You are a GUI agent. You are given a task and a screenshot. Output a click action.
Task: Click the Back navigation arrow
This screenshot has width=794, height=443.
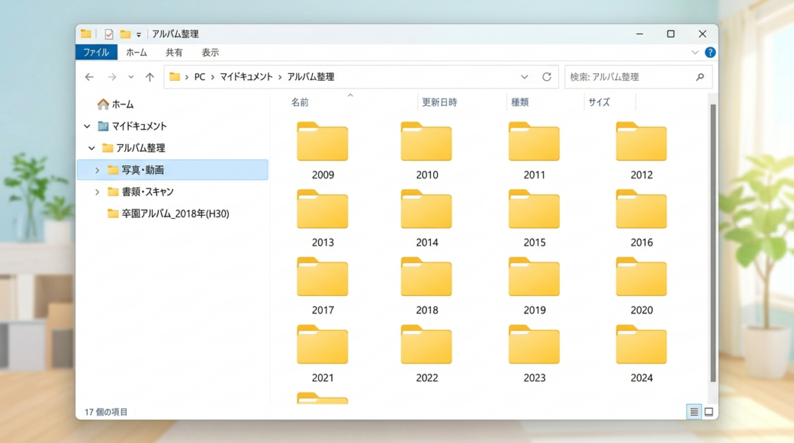89,77
